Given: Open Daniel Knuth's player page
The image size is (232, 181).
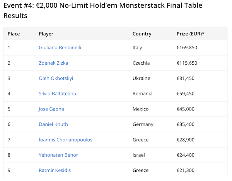Looking at the screenshot, I should coord(53,124).
